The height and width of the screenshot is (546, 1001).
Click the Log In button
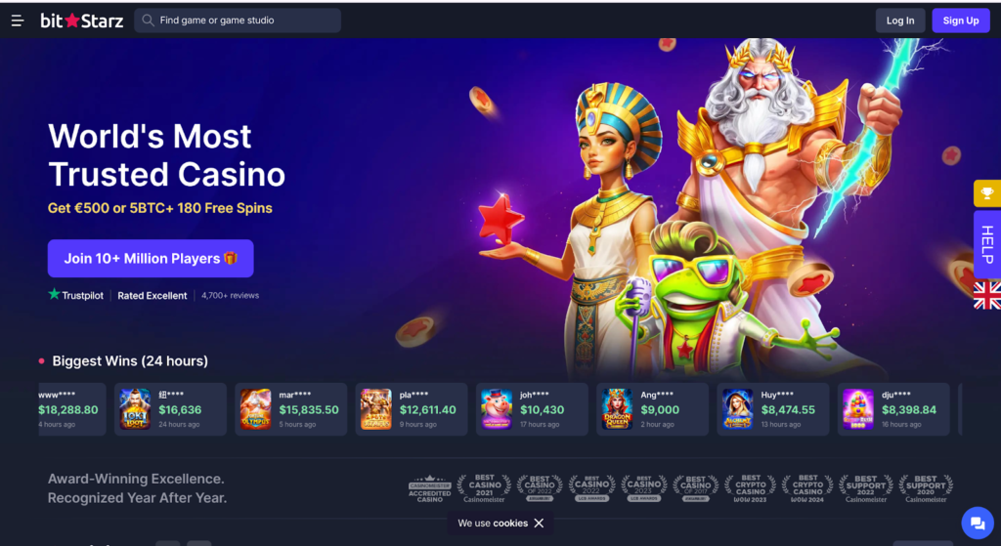[900, 21]
